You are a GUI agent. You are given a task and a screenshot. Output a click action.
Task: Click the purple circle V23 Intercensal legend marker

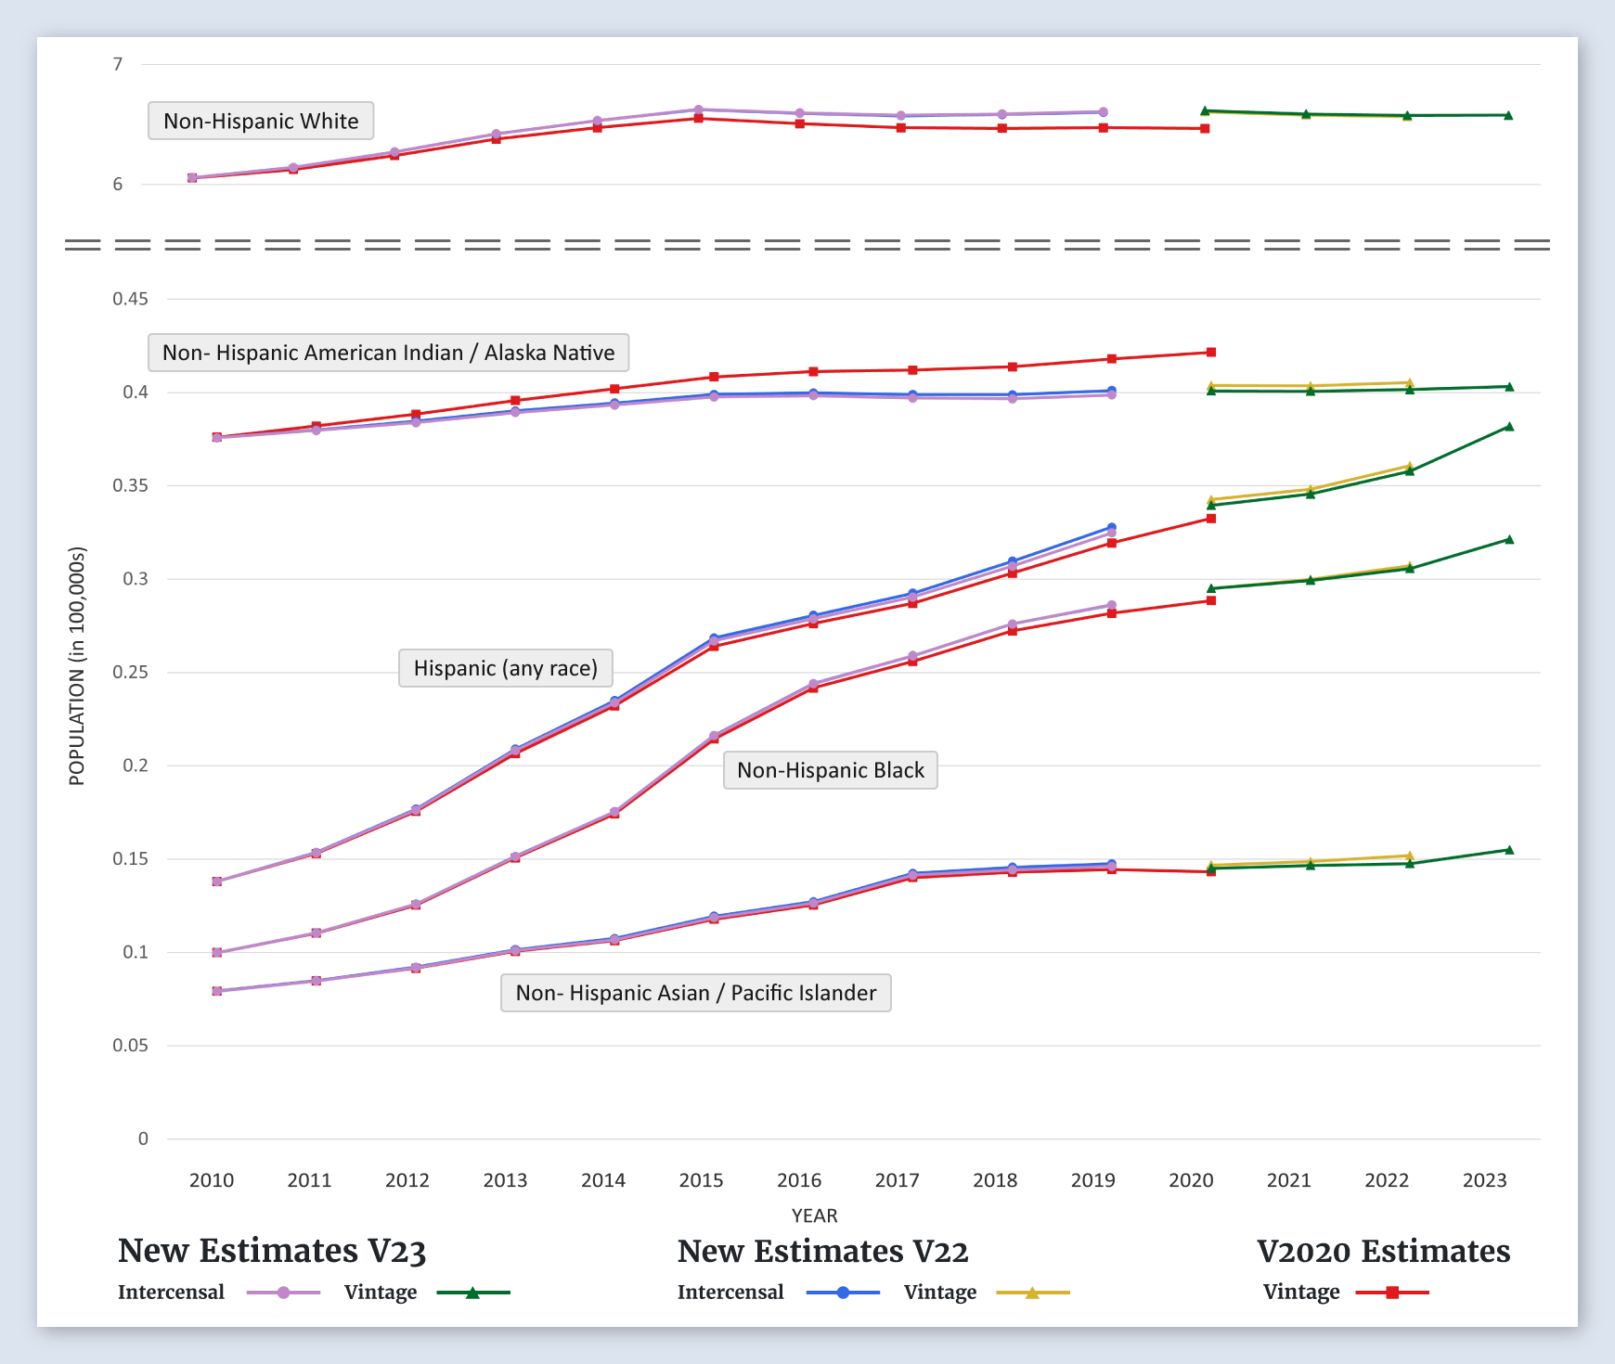283,1293
